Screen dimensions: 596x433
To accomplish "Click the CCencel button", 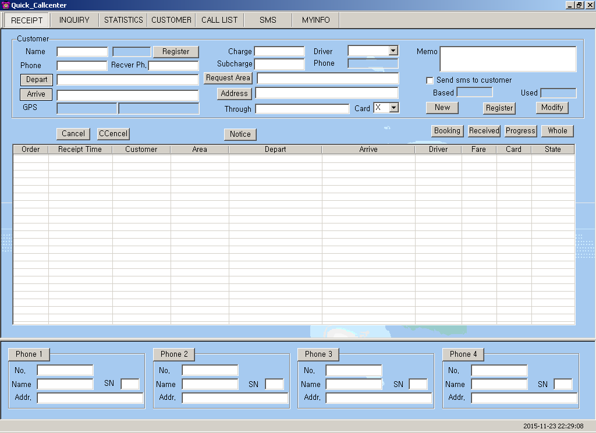I will point(113,134).
